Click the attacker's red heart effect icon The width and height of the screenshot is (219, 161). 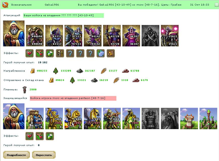click(30, 53)
